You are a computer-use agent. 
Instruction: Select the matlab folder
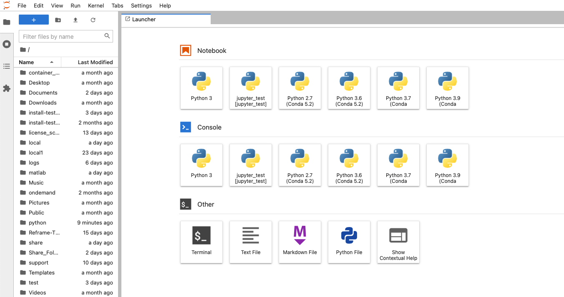66,172
